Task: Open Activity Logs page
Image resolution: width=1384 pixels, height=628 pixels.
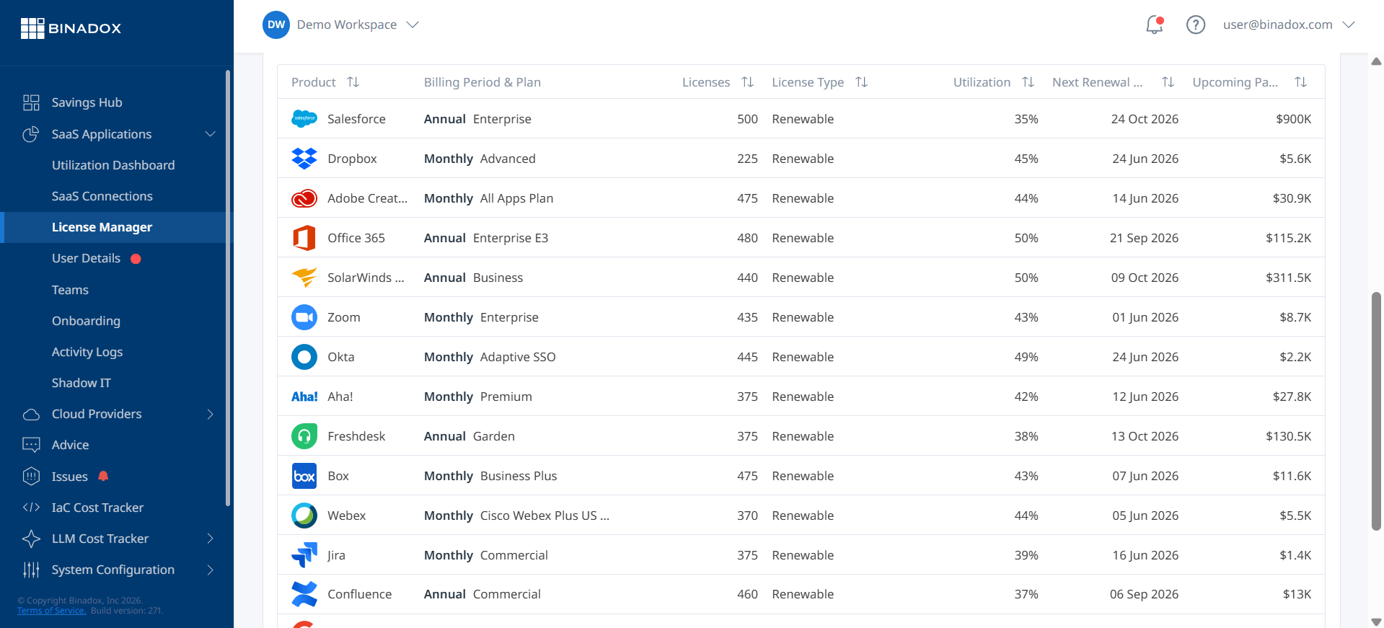Action: click(x=87, y=352)
